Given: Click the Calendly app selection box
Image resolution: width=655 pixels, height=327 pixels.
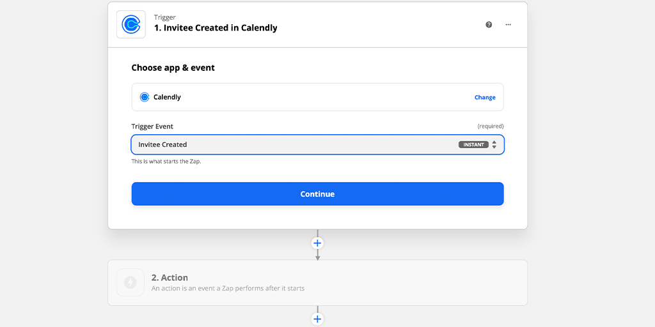Looking at the screenshot, I should tap(317, 97).
